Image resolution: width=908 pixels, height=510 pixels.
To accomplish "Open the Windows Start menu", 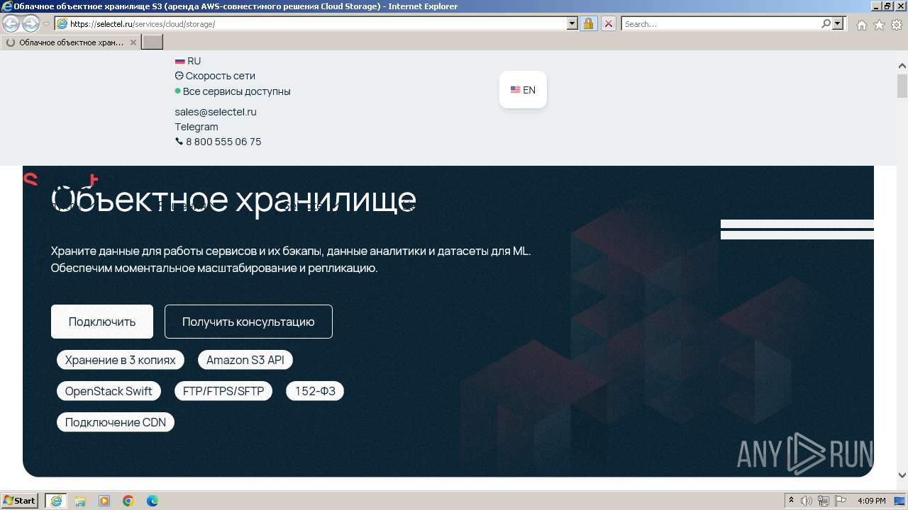I will [x=20, y=501].
